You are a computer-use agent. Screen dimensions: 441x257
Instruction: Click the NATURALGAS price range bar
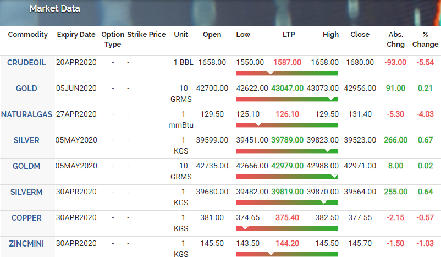(286, 124)
